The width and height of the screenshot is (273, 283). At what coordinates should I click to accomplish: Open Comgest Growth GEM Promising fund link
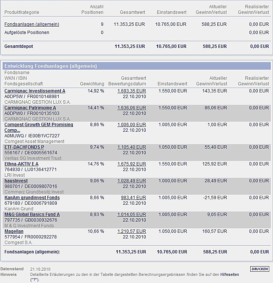(38, 125)
